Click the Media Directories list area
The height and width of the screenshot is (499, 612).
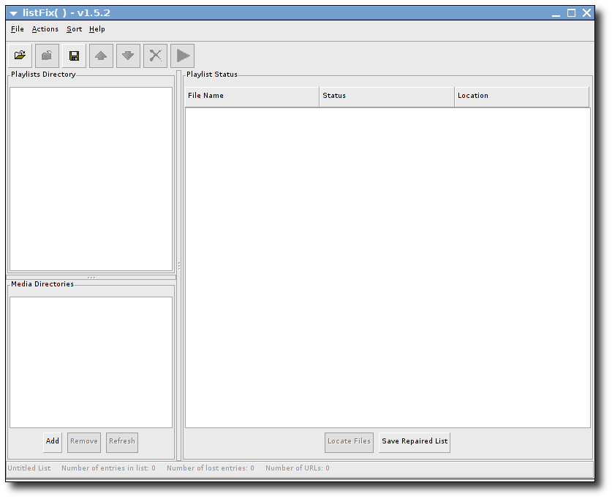tap(91, 362)
